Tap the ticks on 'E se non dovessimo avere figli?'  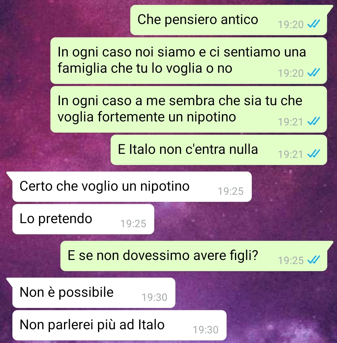click(314, 260)
